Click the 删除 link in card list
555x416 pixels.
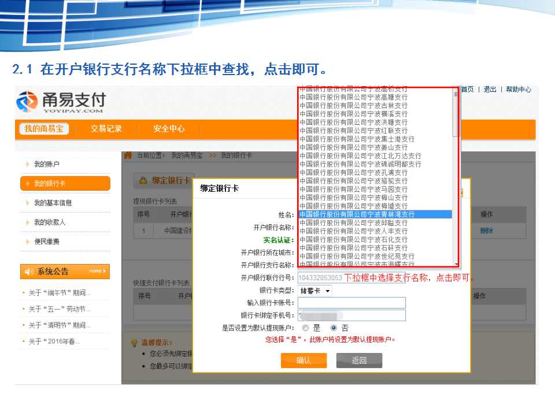coord(487,231)
